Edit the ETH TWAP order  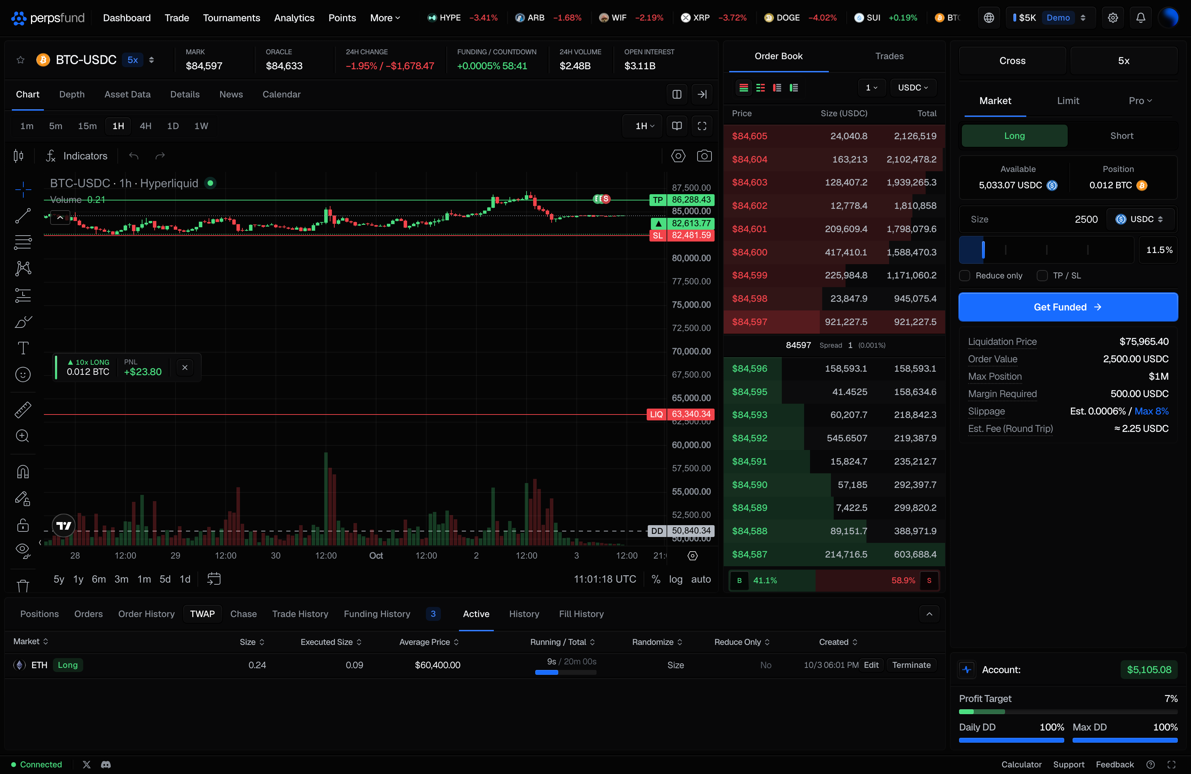[x=871, y=665]
